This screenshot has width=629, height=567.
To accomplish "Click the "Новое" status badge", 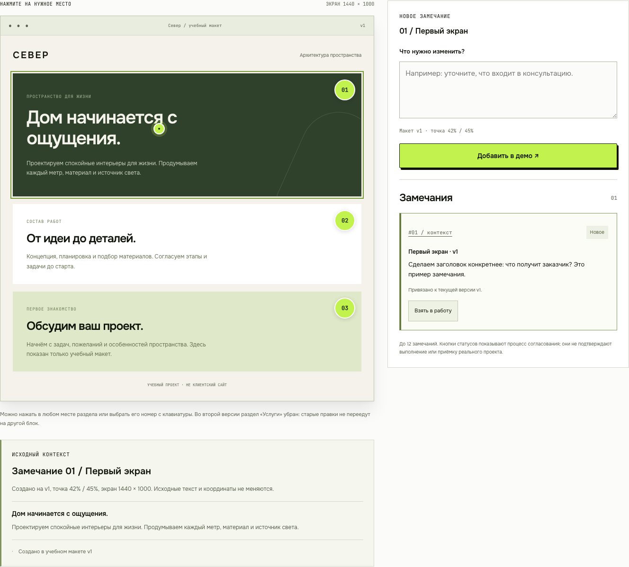I will coord(597,232).
